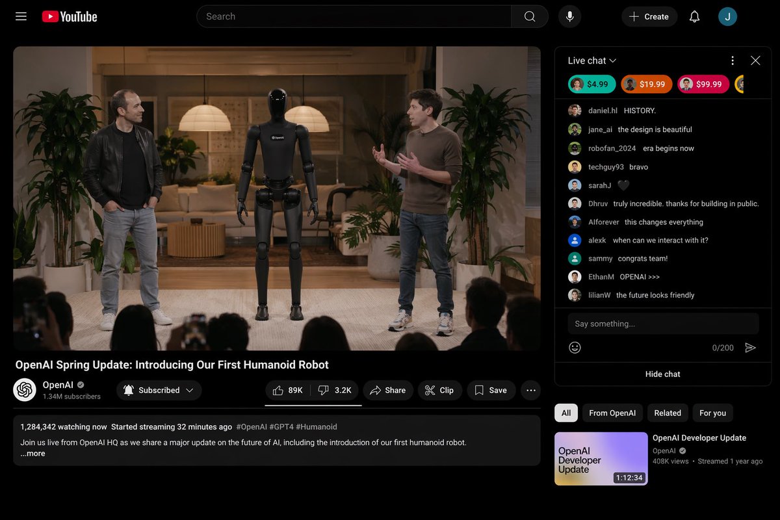
Task: Click daniel.hl's avatar in chat
Action: tap(575, 110)
